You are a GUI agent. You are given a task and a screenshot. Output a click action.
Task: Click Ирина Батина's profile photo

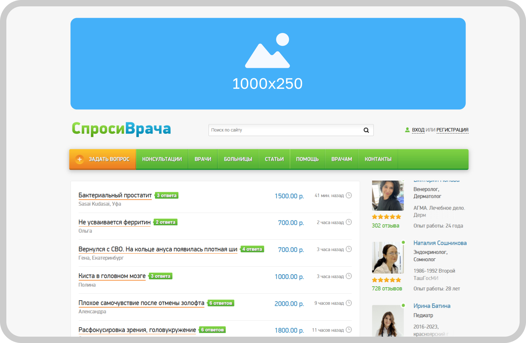(388, 321)
